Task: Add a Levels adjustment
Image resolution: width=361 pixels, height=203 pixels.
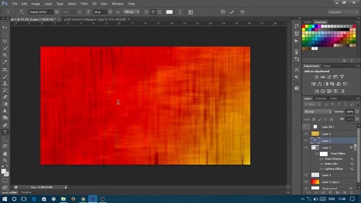Action: 323,77
